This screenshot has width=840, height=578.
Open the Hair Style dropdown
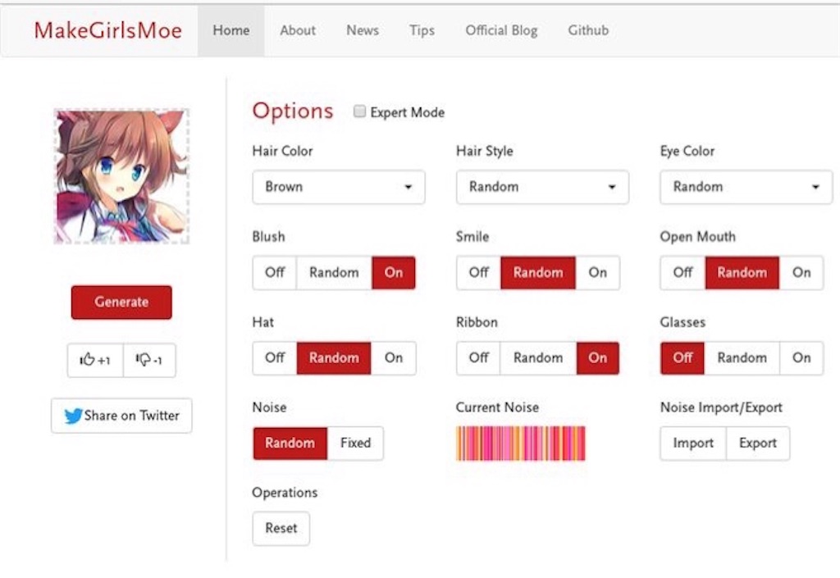542,187
